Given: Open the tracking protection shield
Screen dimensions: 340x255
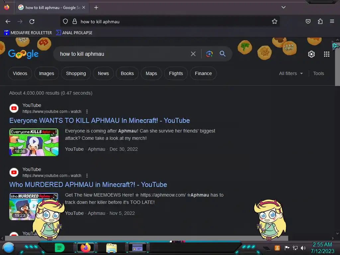Looking at the screenshot, I should pyautogui.click(x=65, y=22).
